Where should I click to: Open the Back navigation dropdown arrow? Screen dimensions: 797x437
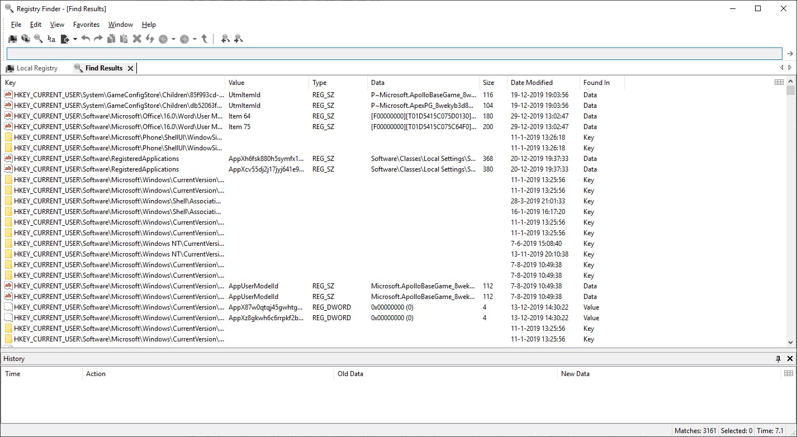[x=173, y=39]
